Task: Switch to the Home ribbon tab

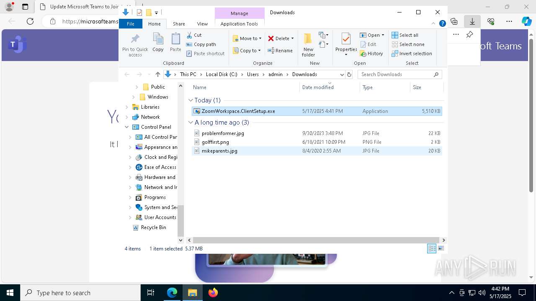Action: (x=154, y=24)
